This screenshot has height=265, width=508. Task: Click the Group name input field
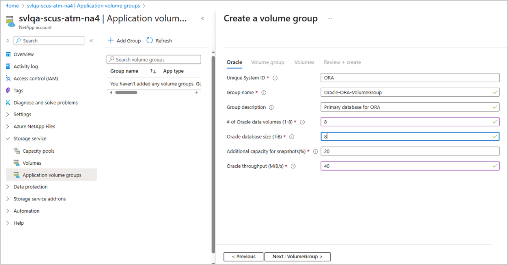(x=410, y=92)
